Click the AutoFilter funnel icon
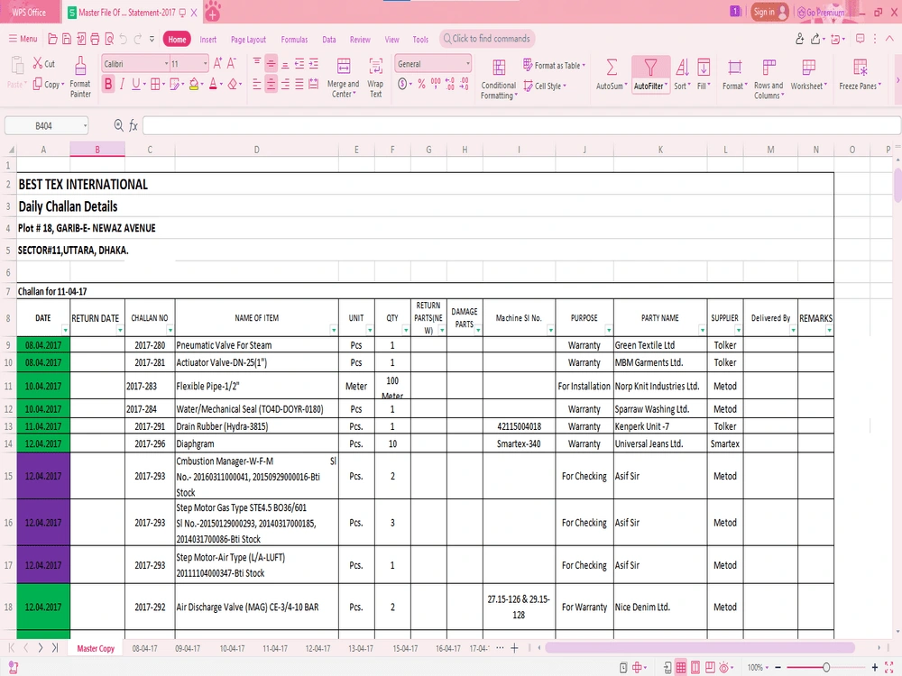The width and height of the screenshot is (902, 676). click(x=650, y=68)
